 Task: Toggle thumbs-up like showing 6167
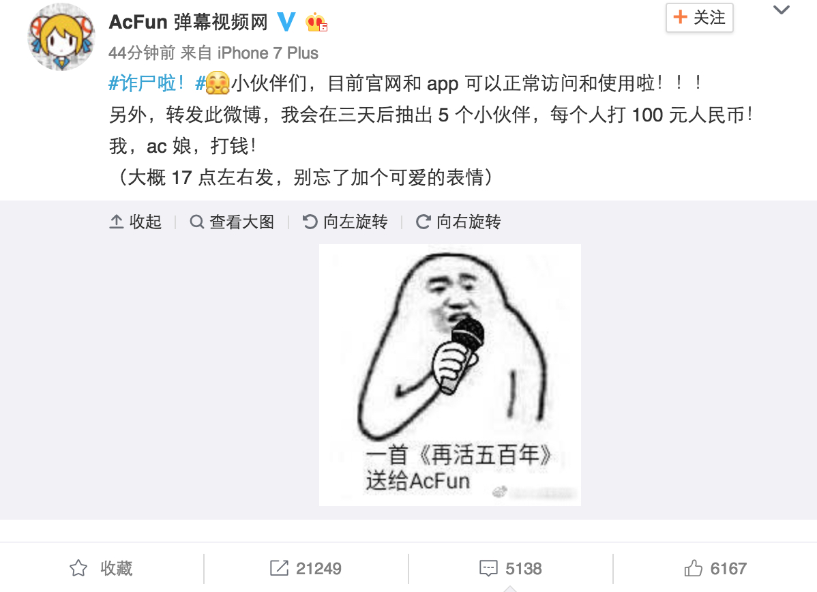[x=715, y=568]
